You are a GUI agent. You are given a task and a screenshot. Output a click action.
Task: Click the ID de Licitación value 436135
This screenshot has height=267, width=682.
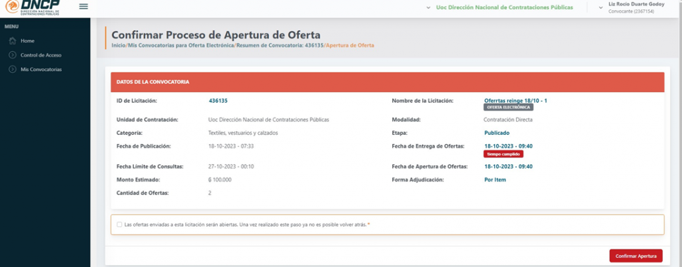[218, 100]
